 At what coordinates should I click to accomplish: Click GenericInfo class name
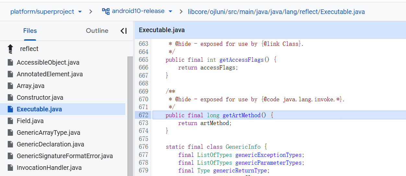pyautogui.click(x=243, y=147)
